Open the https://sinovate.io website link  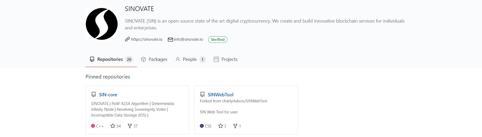tap(147, 40)
